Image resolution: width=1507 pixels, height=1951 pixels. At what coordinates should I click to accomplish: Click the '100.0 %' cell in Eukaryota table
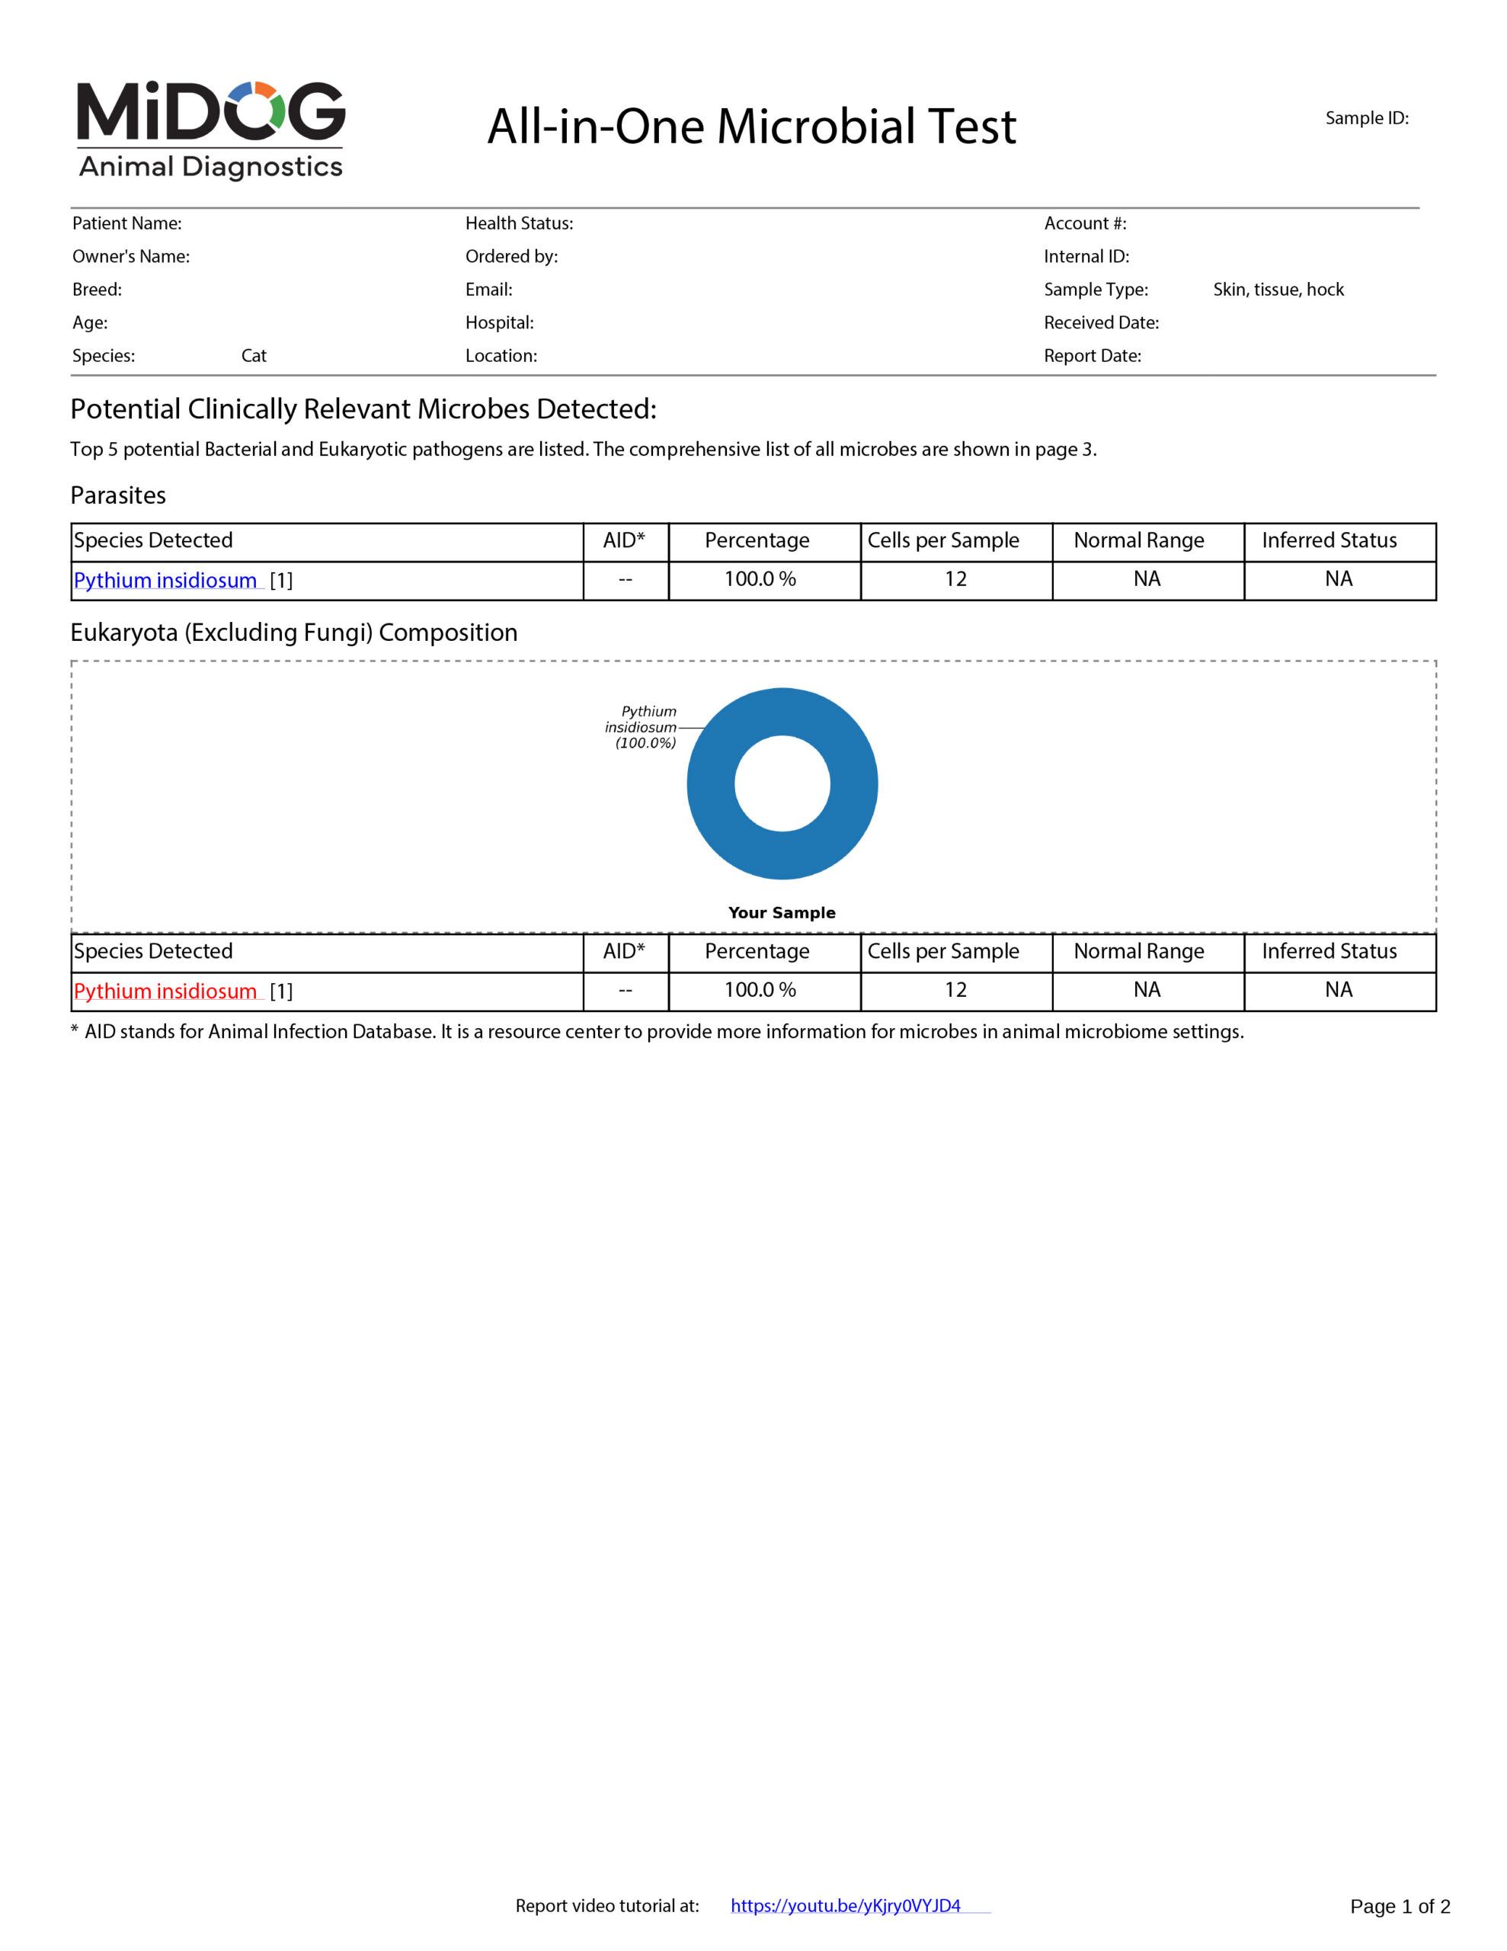pos(760,990)
